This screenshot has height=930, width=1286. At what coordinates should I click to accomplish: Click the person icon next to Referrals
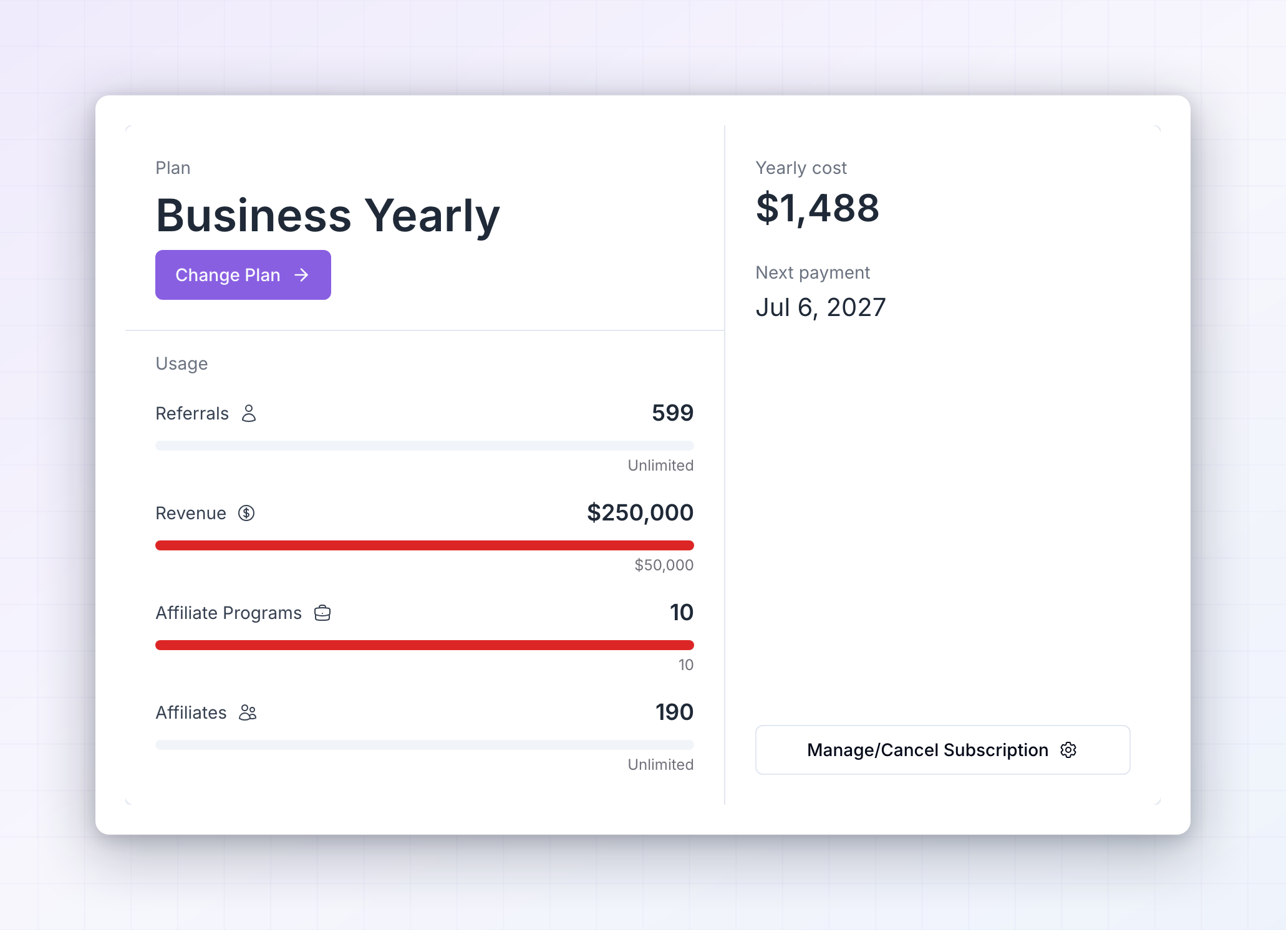coord(249,413)
